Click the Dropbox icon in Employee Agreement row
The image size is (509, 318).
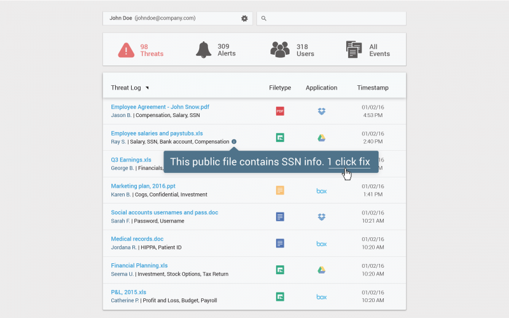click(321, 111)
